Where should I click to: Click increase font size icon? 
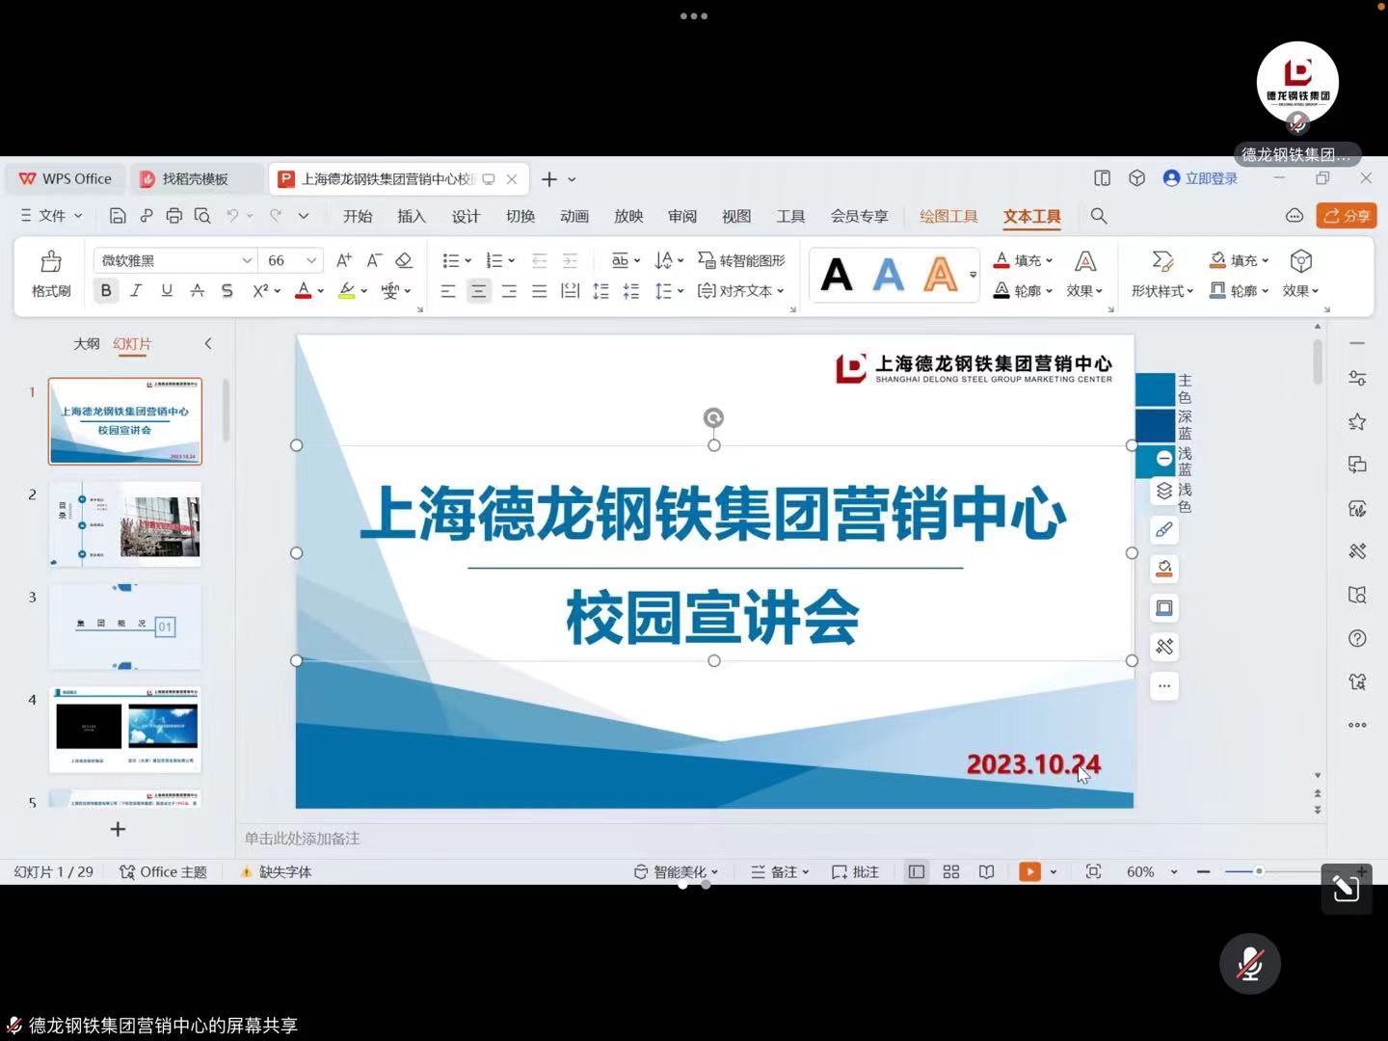343,260
